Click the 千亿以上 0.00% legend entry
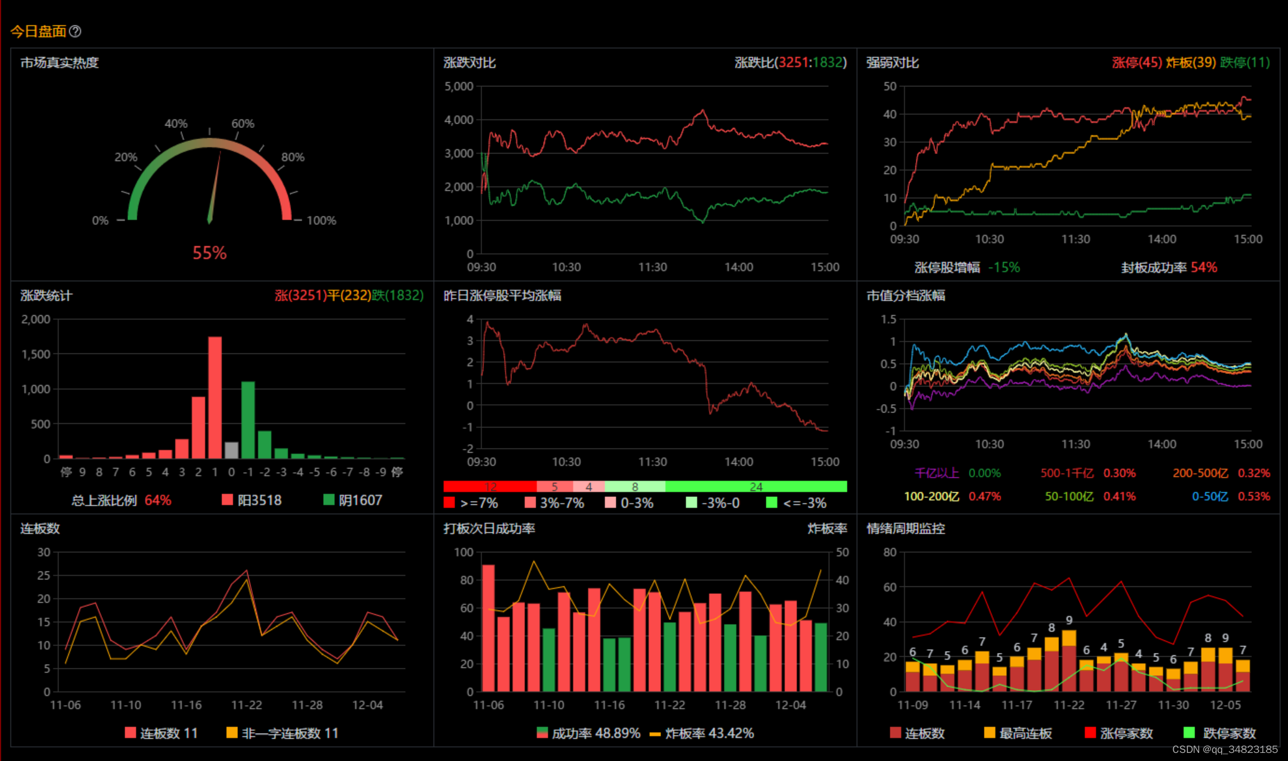Viewport: 1288px width, 761px height. click(x=957, y=473)
